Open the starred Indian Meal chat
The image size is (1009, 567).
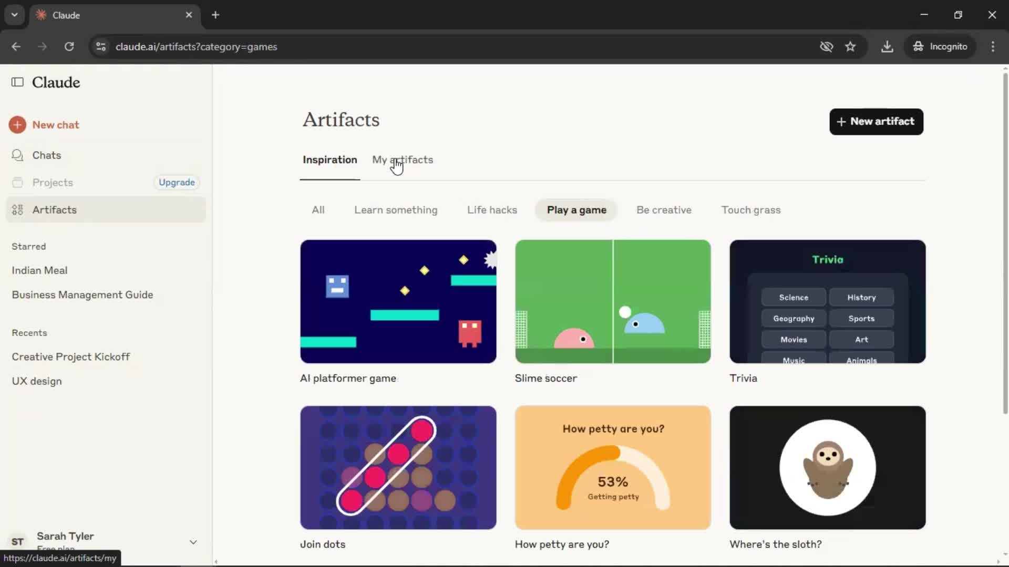39,270
